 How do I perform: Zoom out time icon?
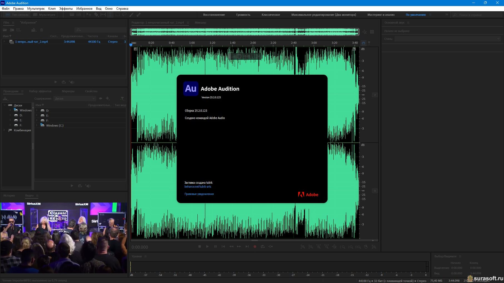[x=327, y=247]
